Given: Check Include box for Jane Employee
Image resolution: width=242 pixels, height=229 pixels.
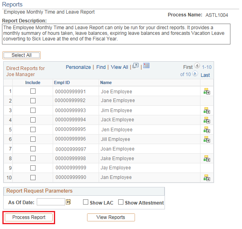Looking at the screenshot, I should tap(33, 100).
